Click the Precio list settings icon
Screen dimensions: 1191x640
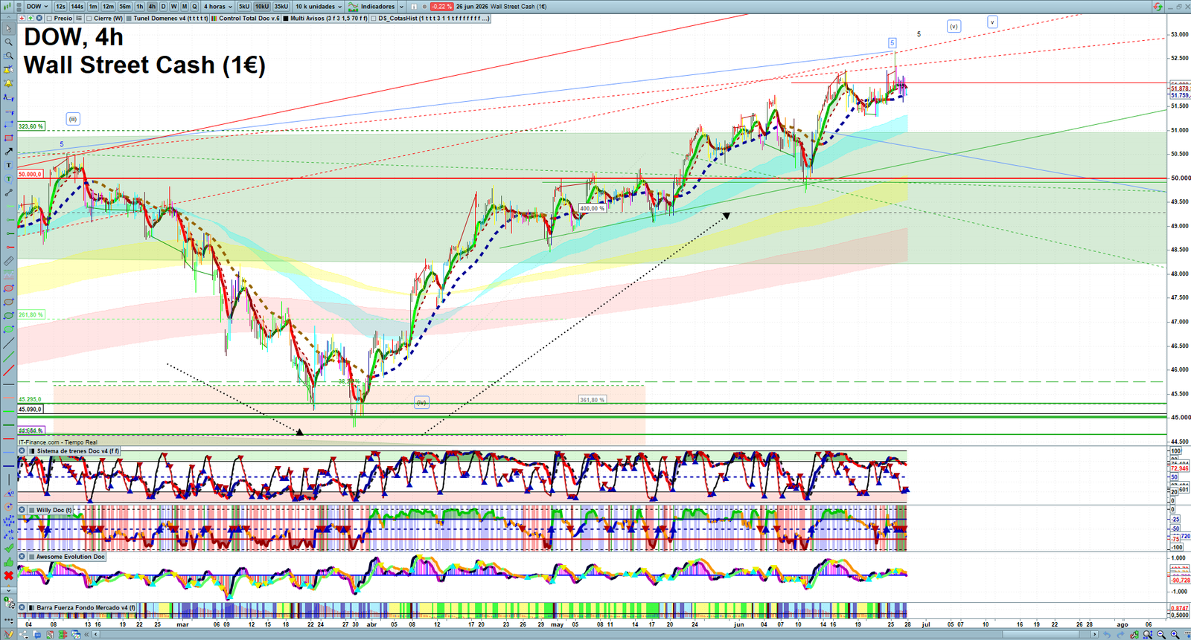(79, 18)
